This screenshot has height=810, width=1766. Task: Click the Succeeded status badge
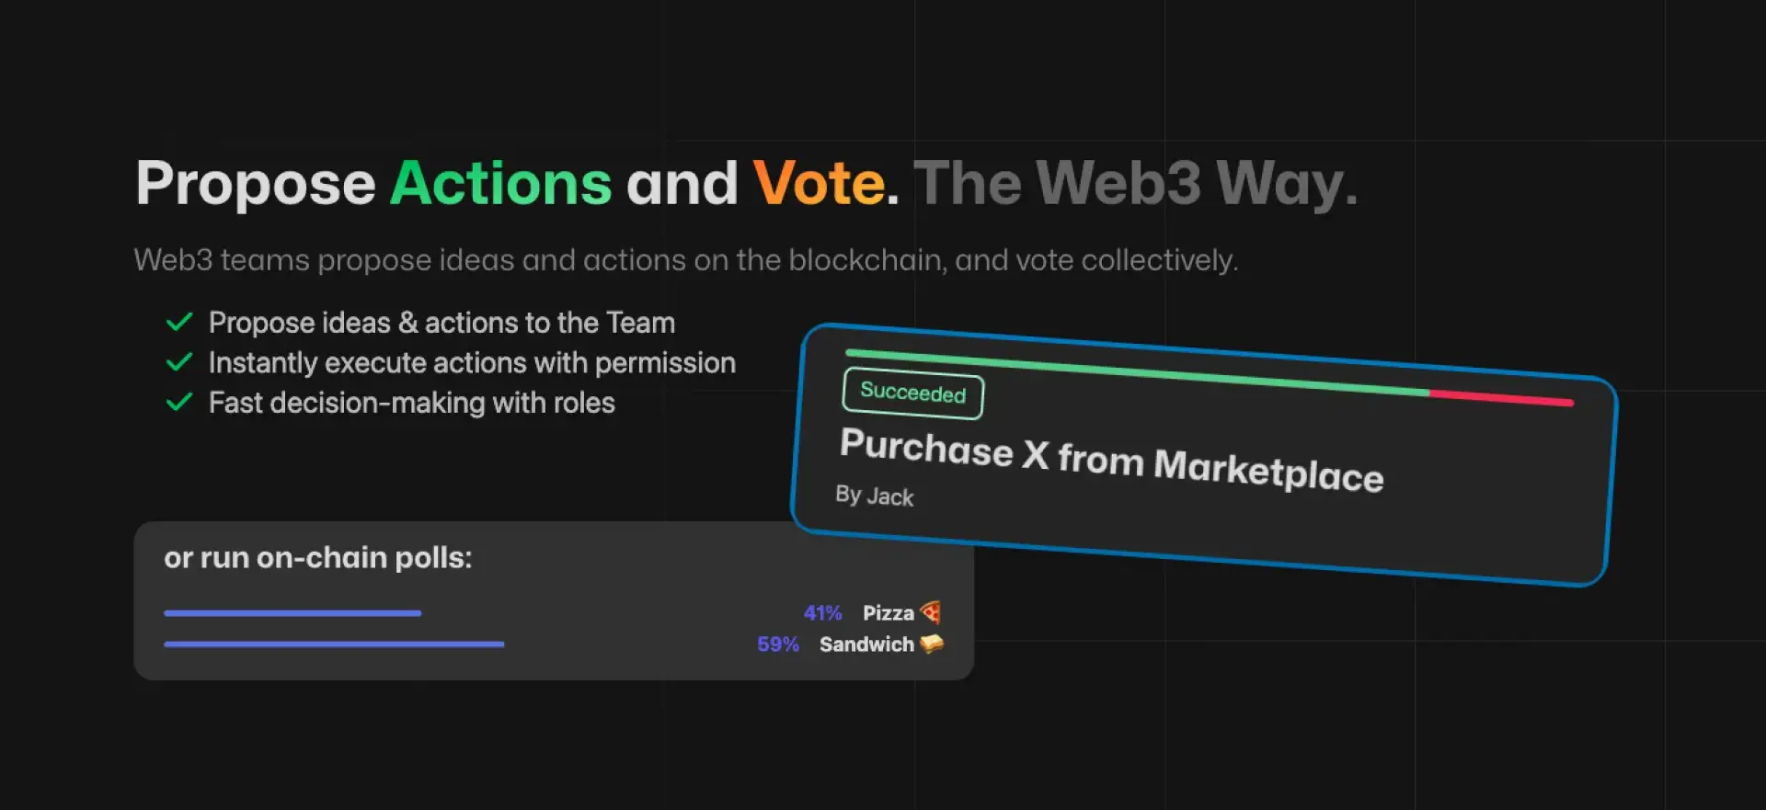tap(912, 394)
